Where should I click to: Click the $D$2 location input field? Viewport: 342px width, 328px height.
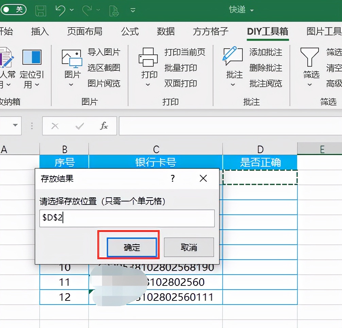127,218
